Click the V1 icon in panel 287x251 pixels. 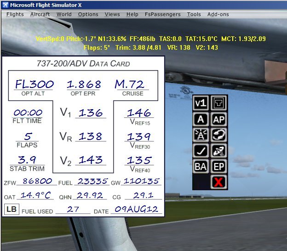click(x=201, y=103)
